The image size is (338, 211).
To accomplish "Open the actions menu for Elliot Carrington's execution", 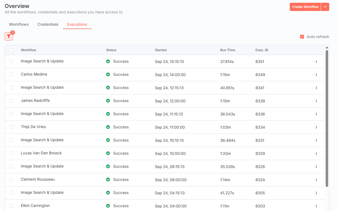I will (x=316, y=206).
